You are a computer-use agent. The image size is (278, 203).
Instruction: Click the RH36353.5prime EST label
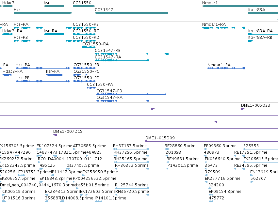132,165
